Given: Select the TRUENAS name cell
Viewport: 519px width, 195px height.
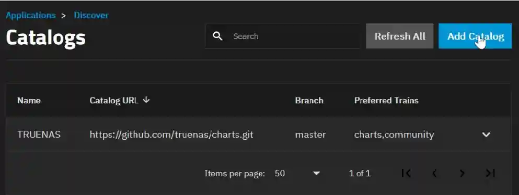Looking at the screenshot, I should (x=39, y=135).
